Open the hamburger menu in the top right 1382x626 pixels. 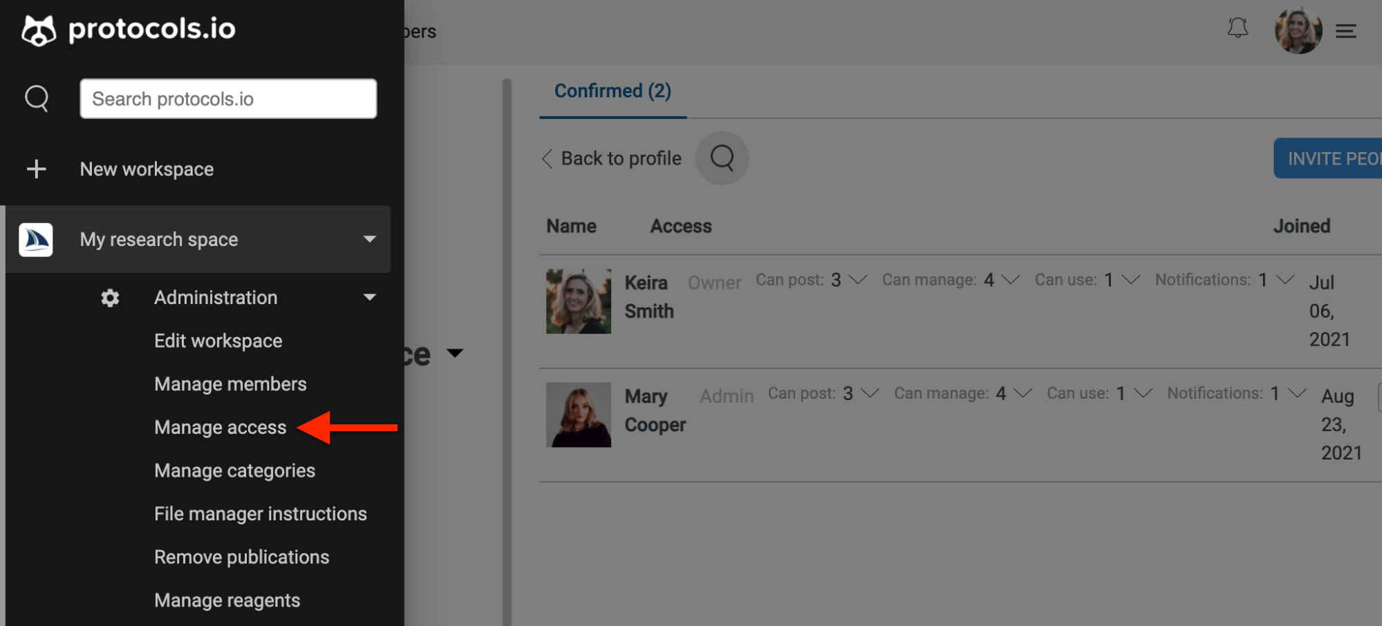(x=1346, y=31)
